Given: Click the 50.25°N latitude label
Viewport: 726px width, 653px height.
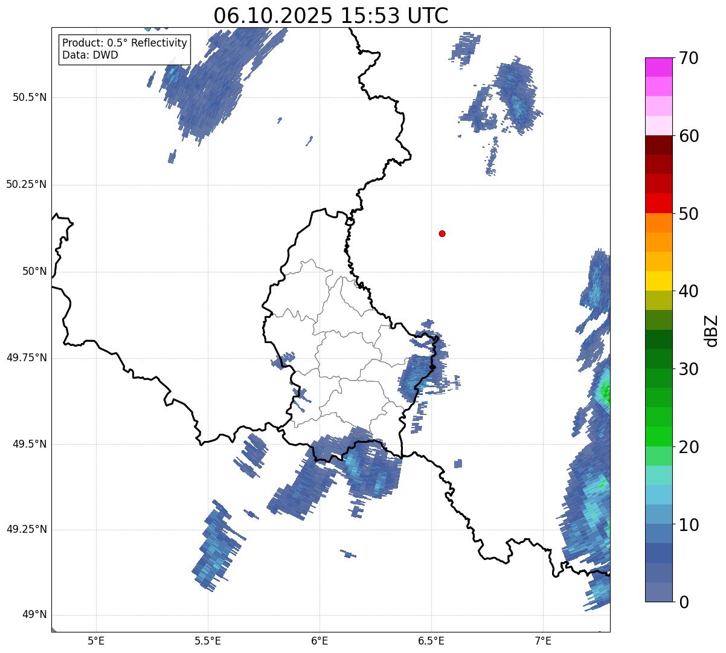Looking at the screenshot, I should pos(27,184).
